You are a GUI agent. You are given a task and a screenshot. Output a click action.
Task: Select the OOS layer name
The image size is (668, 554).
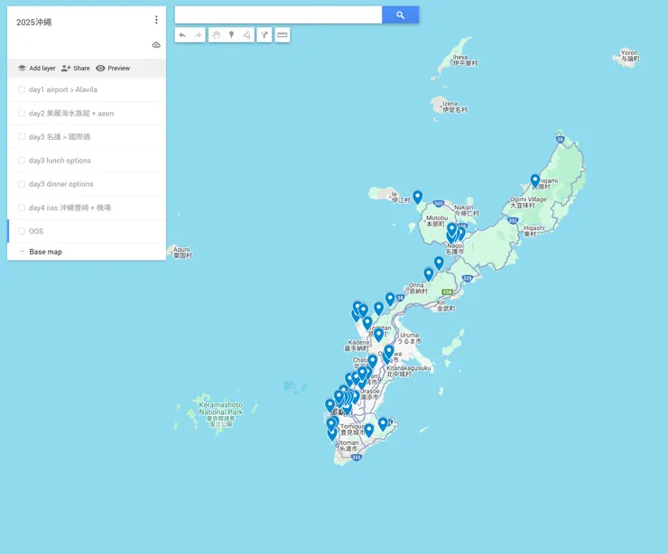pos(36,231)
